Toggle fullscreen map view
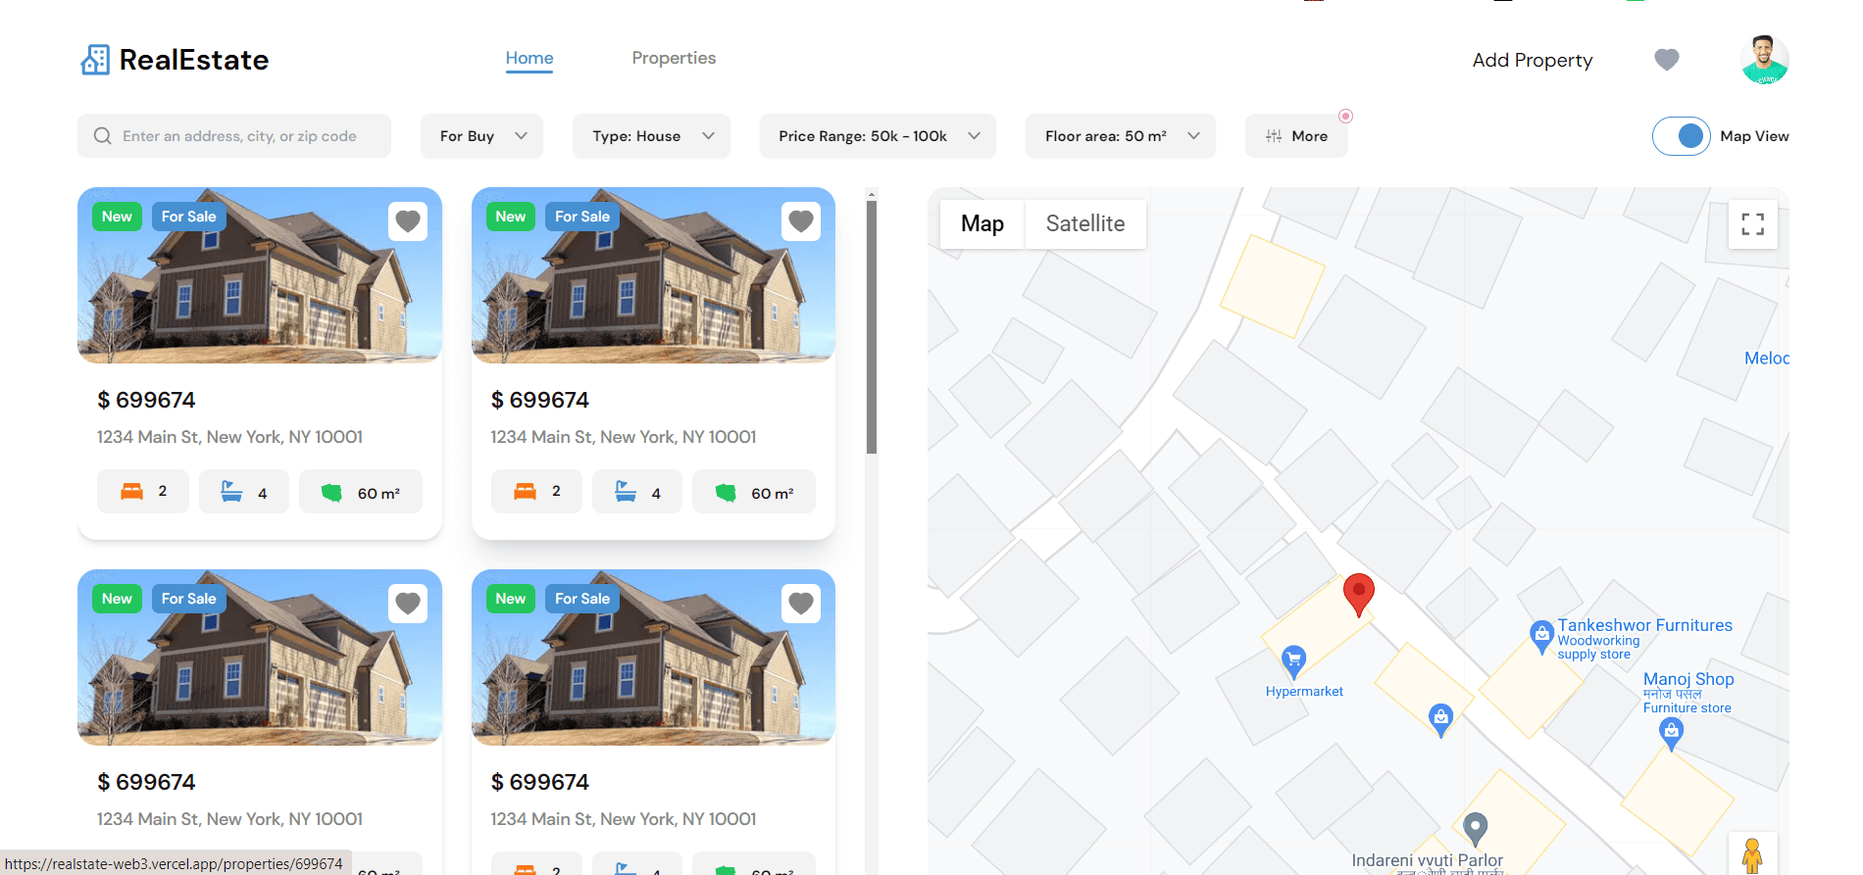The height and width of the screenshot is (875, 1863). click(x=1753, y=224)
